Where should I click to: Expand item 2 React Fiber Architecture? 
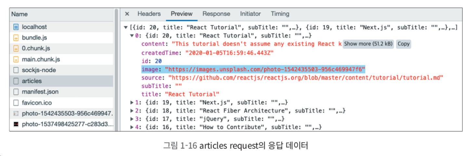[132, 111]
